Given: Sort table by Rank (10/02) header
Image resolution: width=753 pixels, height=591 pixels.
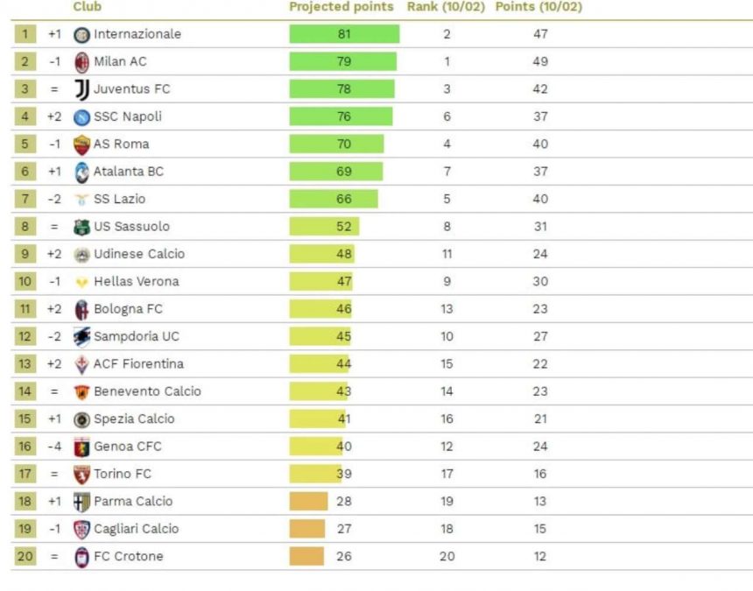Looking at the screenshot, I should click(447, 7).
